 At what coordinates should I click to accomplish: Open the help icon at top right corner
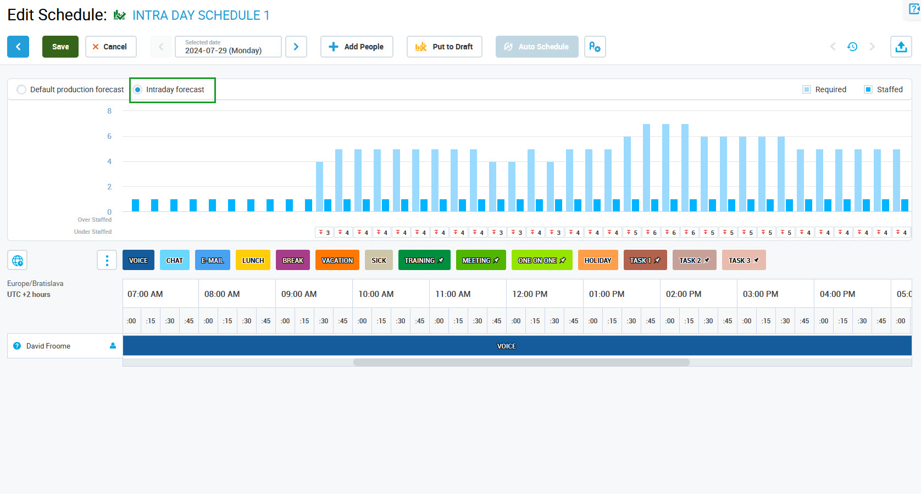tap(914, 9)
